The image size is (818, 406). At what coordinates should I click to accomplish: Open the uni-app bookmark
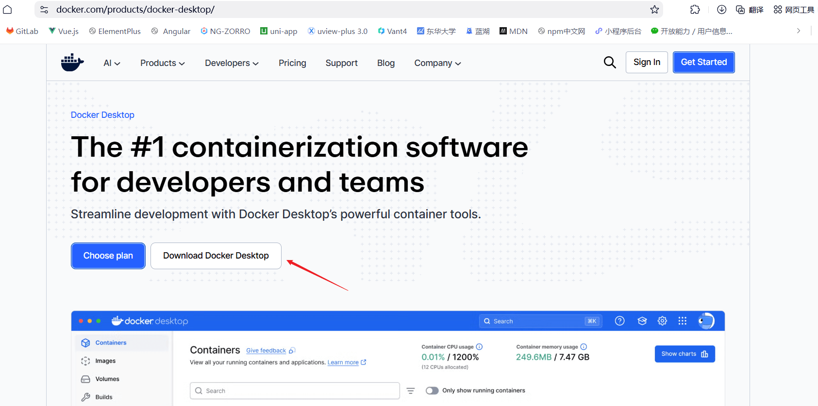(x=279, y=31)
